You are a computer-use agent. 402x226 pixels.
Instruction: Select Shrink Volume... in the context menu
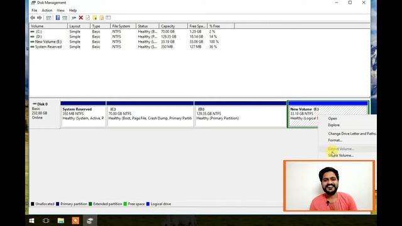point(341,156)
